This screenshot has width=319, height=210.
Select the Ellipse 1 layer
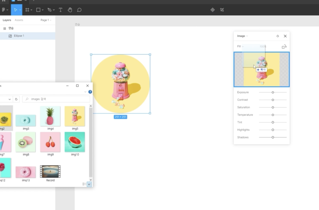pos(27,36)
